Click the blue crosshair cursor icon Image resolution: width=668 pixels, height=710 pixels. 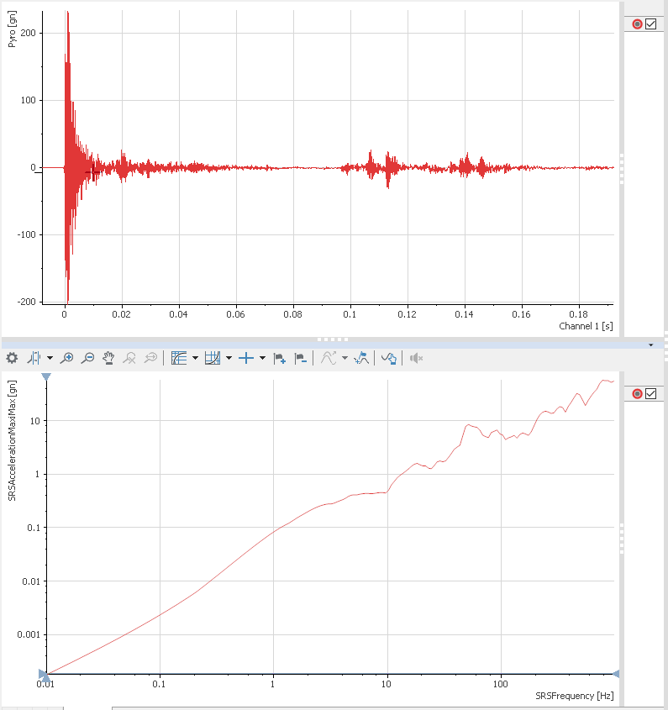(246, 358)
